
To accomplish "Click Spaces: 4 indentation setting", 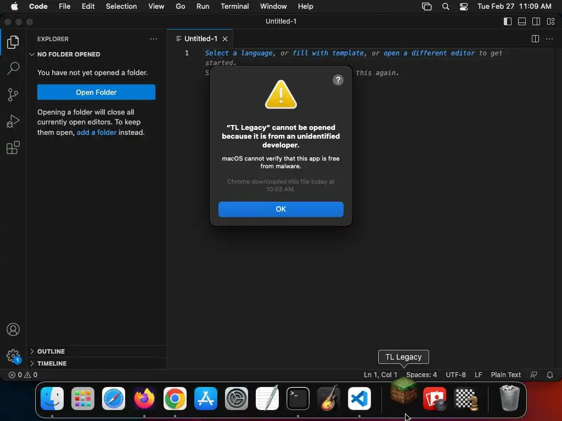I will (x=421, y=375).
